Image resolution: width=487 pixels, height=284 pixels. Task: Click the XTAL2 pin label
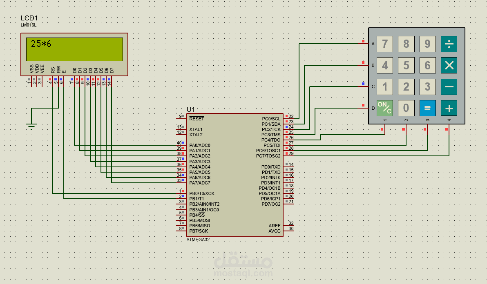pyautogui.click(x=196, y=135)
